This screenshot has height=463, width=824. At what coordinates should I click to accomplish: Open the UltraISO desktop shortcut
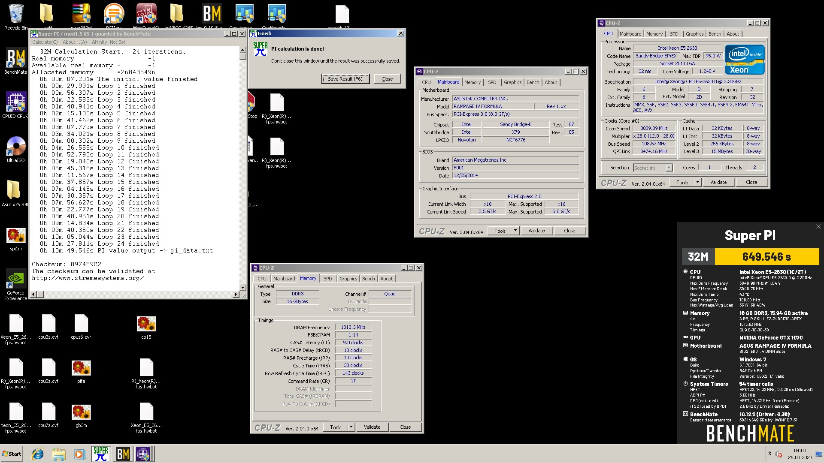(16, 149)
